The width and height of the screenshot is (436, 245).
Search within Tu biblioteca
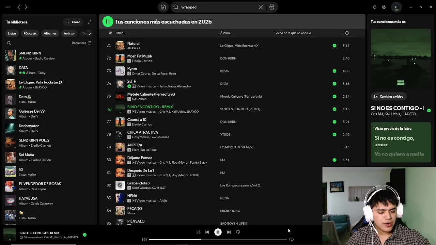tap(9, 43)
